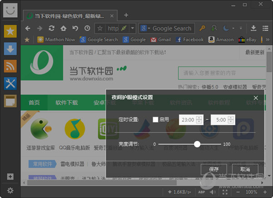This screenshot has width=273, height=198.
Task: Increase the 23:00 start time stepper
Action: (x=199, y=118)
